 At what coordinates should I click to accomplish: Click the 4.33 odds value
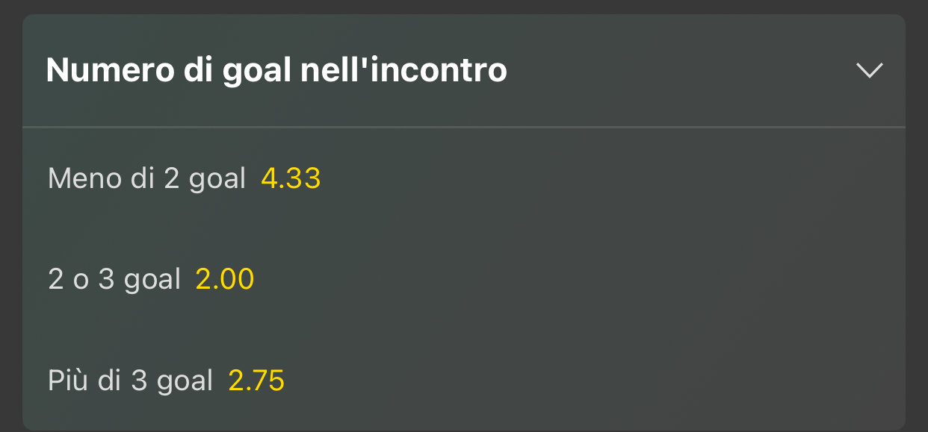pyautogui.click(x=291, y=179)
